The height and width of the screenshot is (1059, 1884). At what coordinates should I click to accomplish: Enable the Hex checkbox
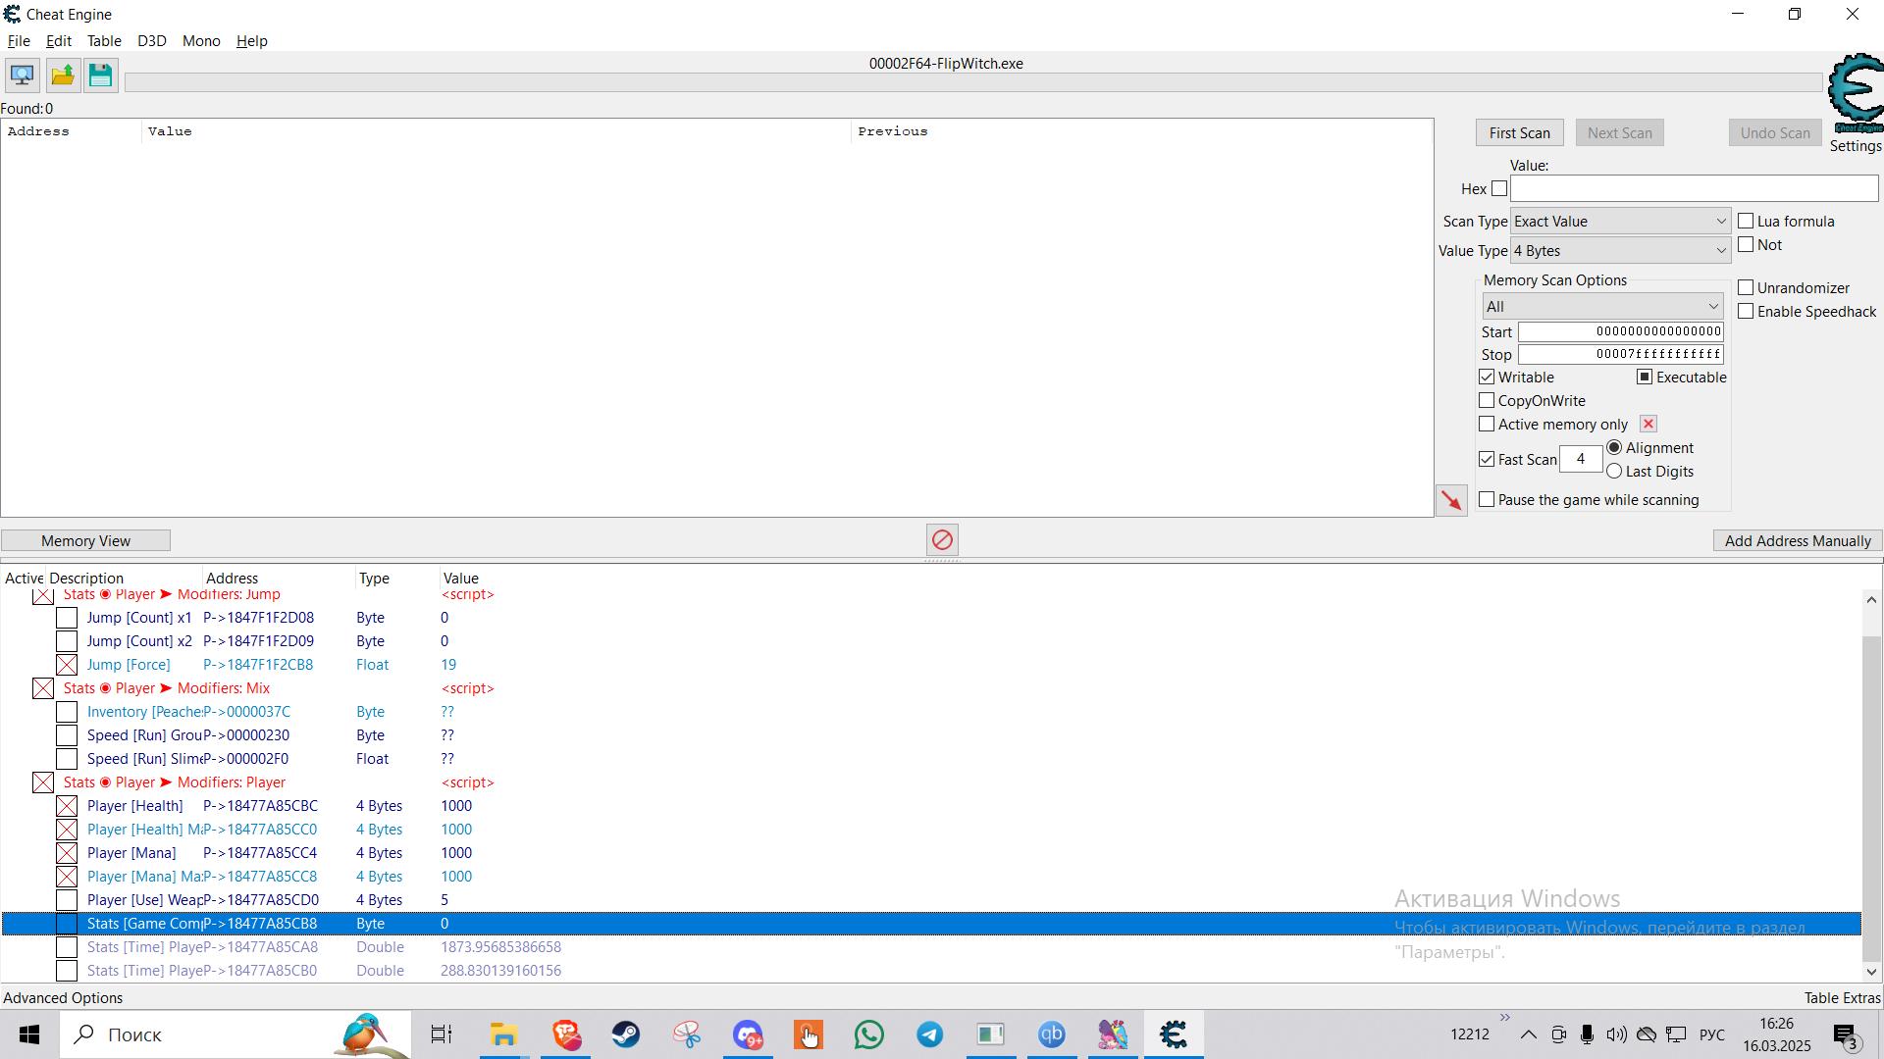click(x=1498, y=188)
